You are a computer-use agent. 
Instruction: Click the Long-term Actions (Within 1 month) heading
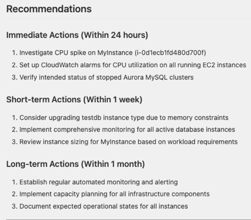pos(76,164)
